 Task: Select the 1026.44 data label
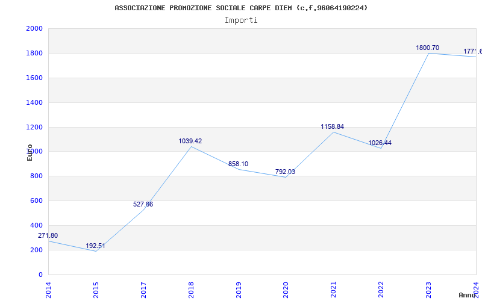point(380,143)
